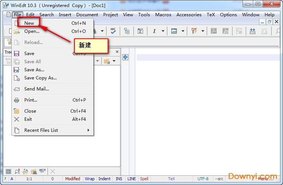
Task: Click the italic font toolbar icon
Action: click(x=154, y=31)
